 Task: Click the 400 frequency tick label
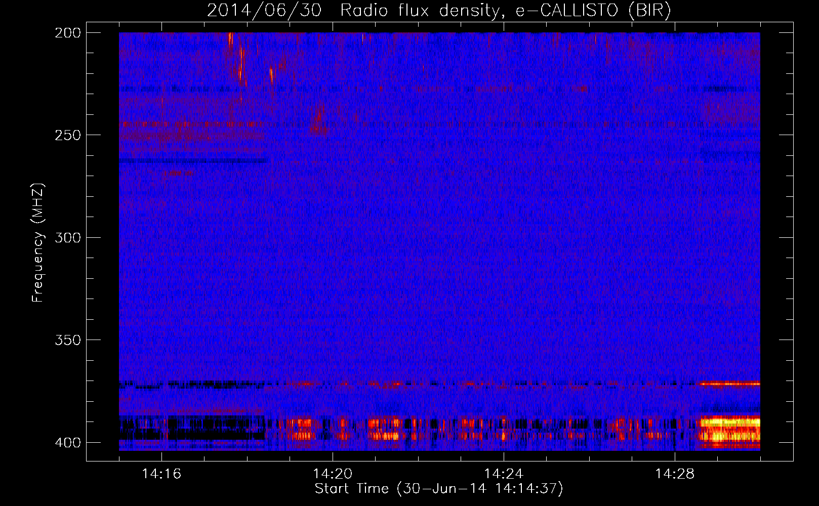click(x=68, y=443)
